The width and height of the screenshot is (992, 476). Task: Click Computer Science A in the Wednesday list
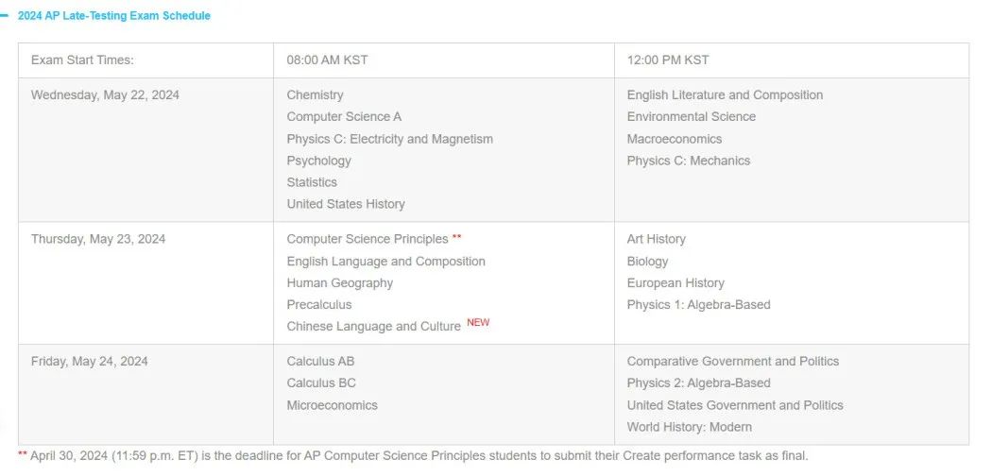point(344,117)
